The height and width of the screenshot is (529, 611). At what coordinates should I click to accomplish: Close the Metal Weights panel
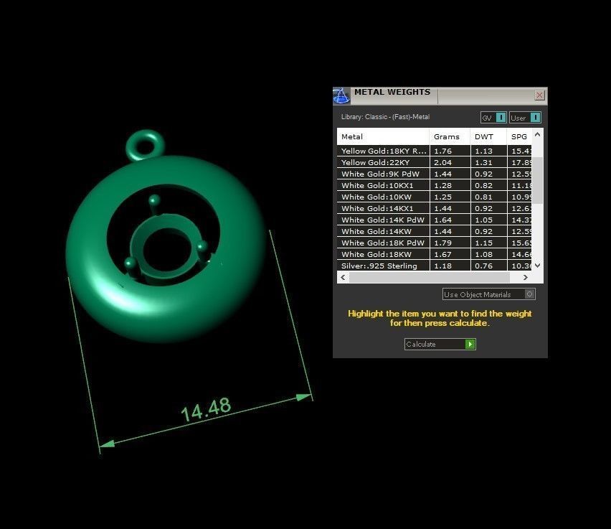(x=539, y=95)
